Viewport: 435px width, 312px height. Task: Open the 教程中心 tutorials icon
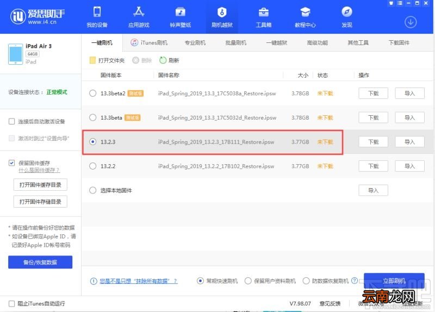305,12
